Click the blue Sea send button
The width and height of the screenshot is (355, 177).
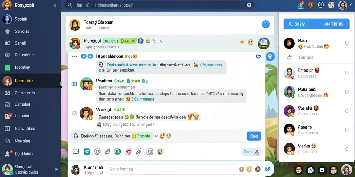pyautogui.click(x=254, y=136)
